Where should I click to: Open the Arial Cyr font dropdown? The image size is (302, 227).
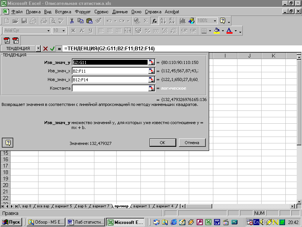point(49,31)
